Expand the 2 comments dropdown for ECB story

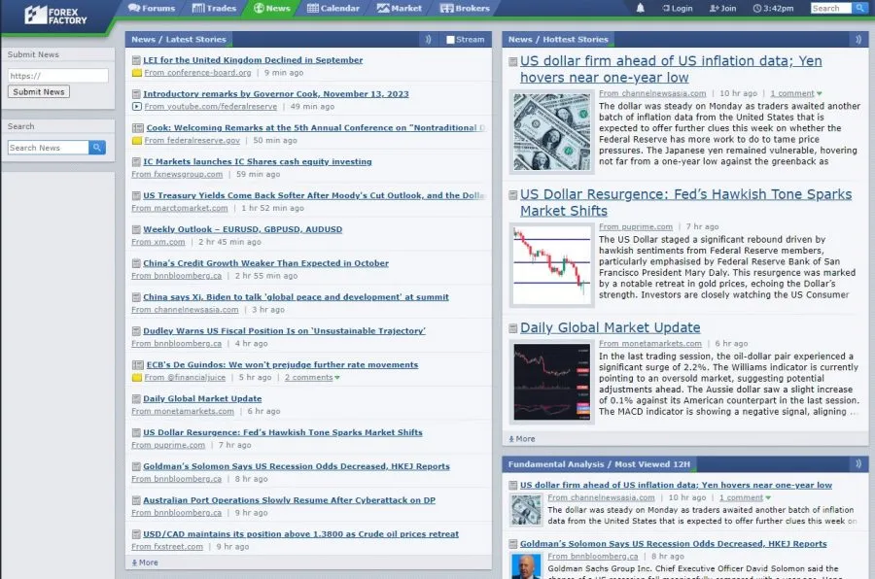point(337,377)
